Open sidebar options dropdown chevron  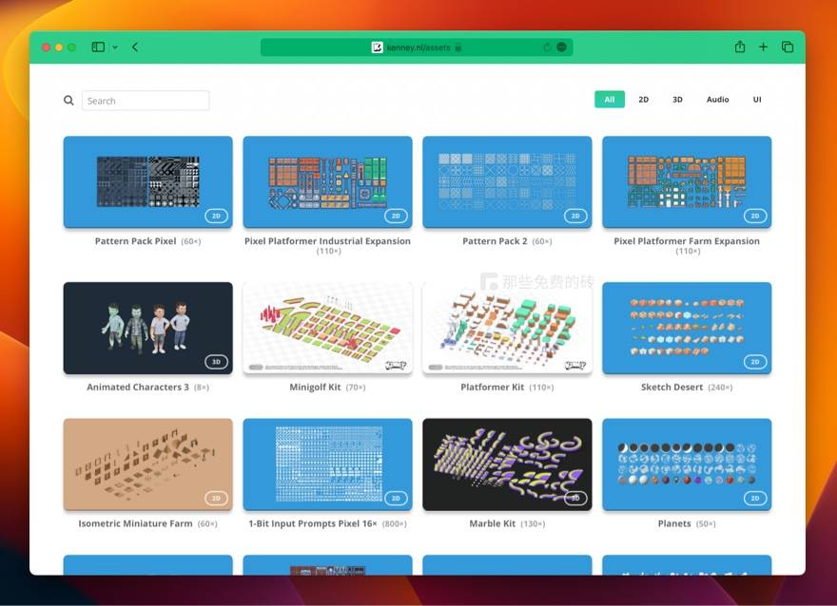pyautogui.click(x=115, y=47)
